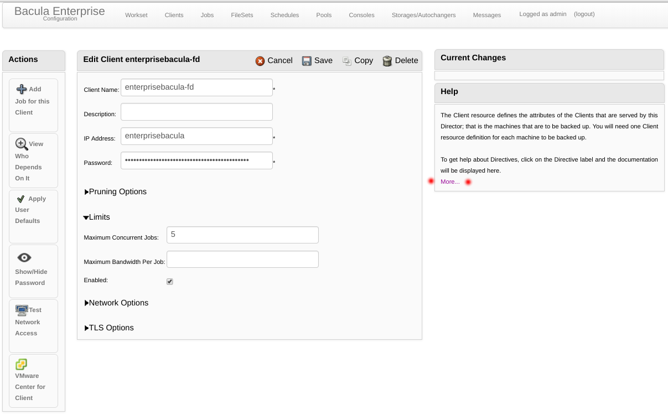Click the Help panel header
This screenshot has height=415, width=668.
tap(549, 92)
